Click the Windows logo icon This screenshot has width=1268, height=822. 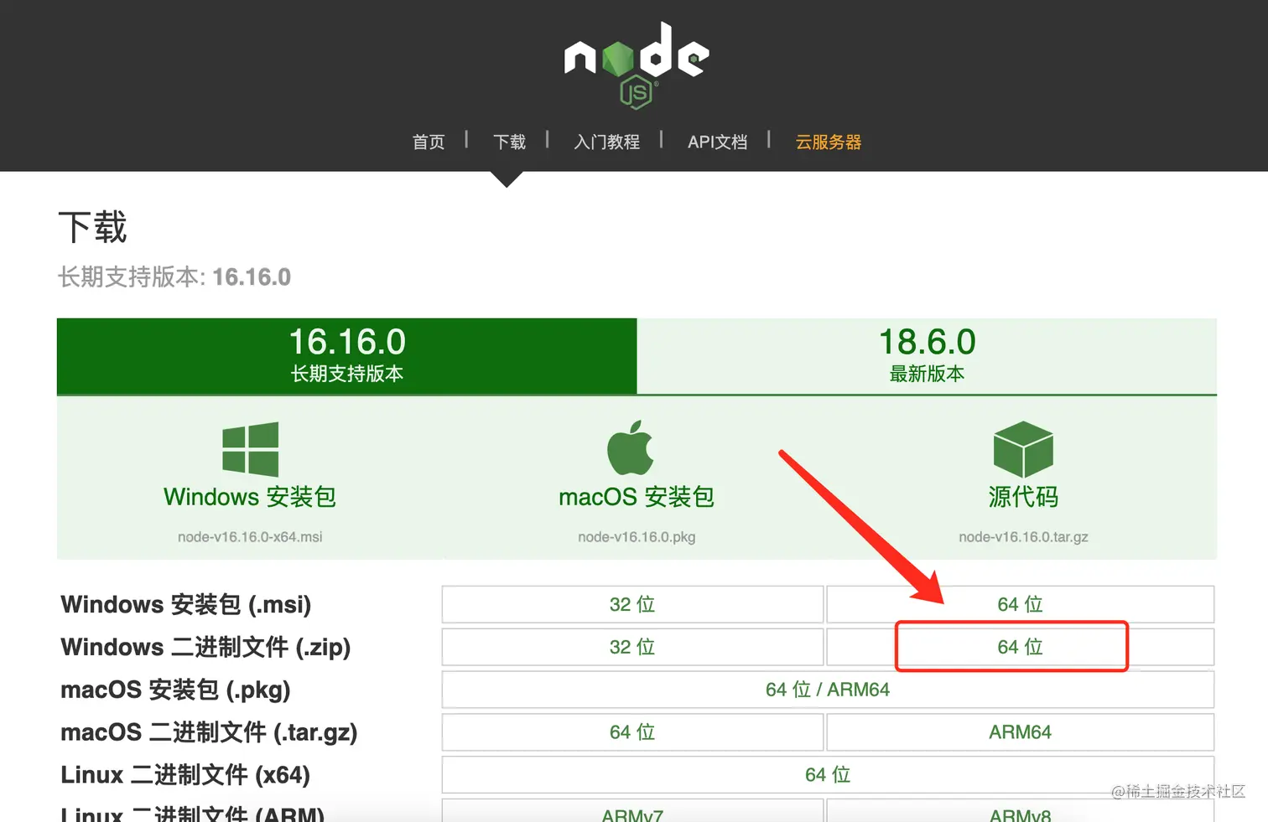250,449
